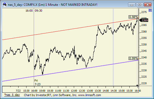
Task: Click the 14:30 tick on time axis
Action: tap(114, 87)
